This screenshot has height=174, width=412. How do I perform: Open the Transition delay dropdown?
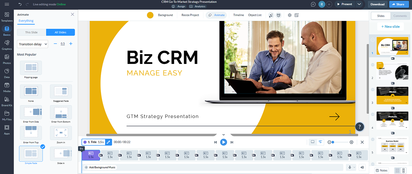point(33,44)
